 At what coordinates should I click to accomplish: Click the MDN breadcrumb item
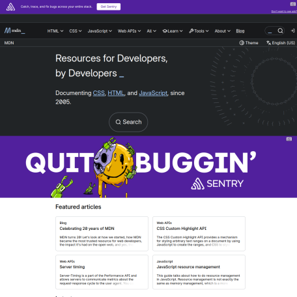9,43
